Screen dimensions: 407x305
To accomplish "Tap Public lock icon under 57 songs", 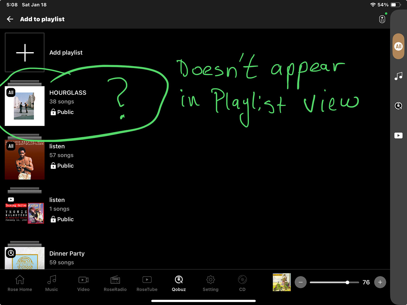I will (x=53, y=166).
